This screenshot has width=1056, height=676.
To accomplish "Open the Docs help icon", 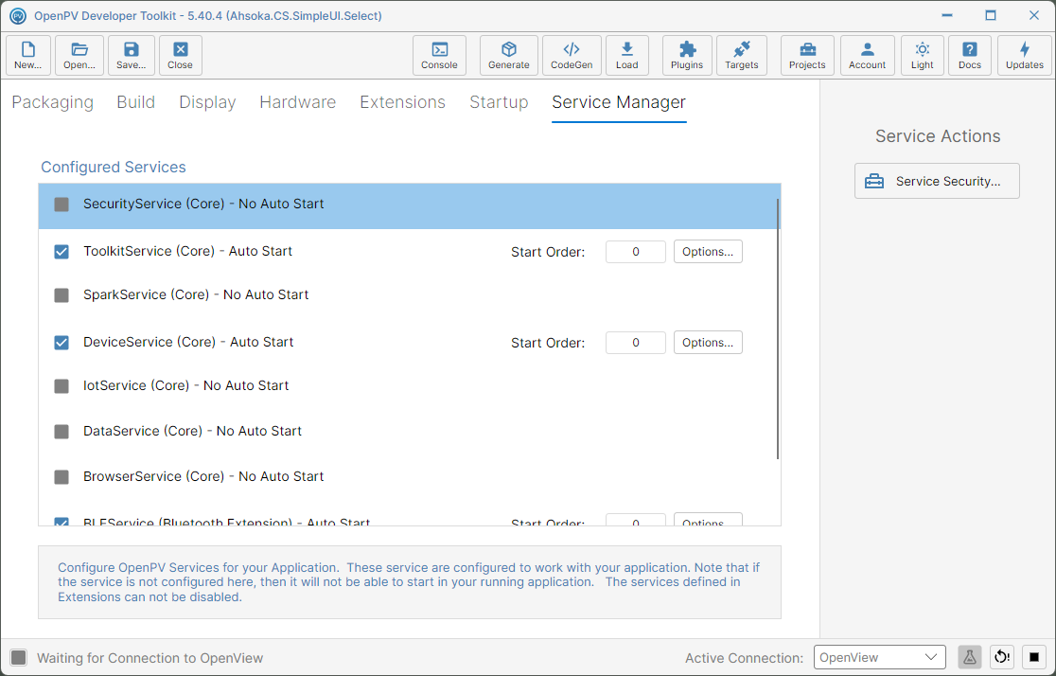I will [970, 55].
